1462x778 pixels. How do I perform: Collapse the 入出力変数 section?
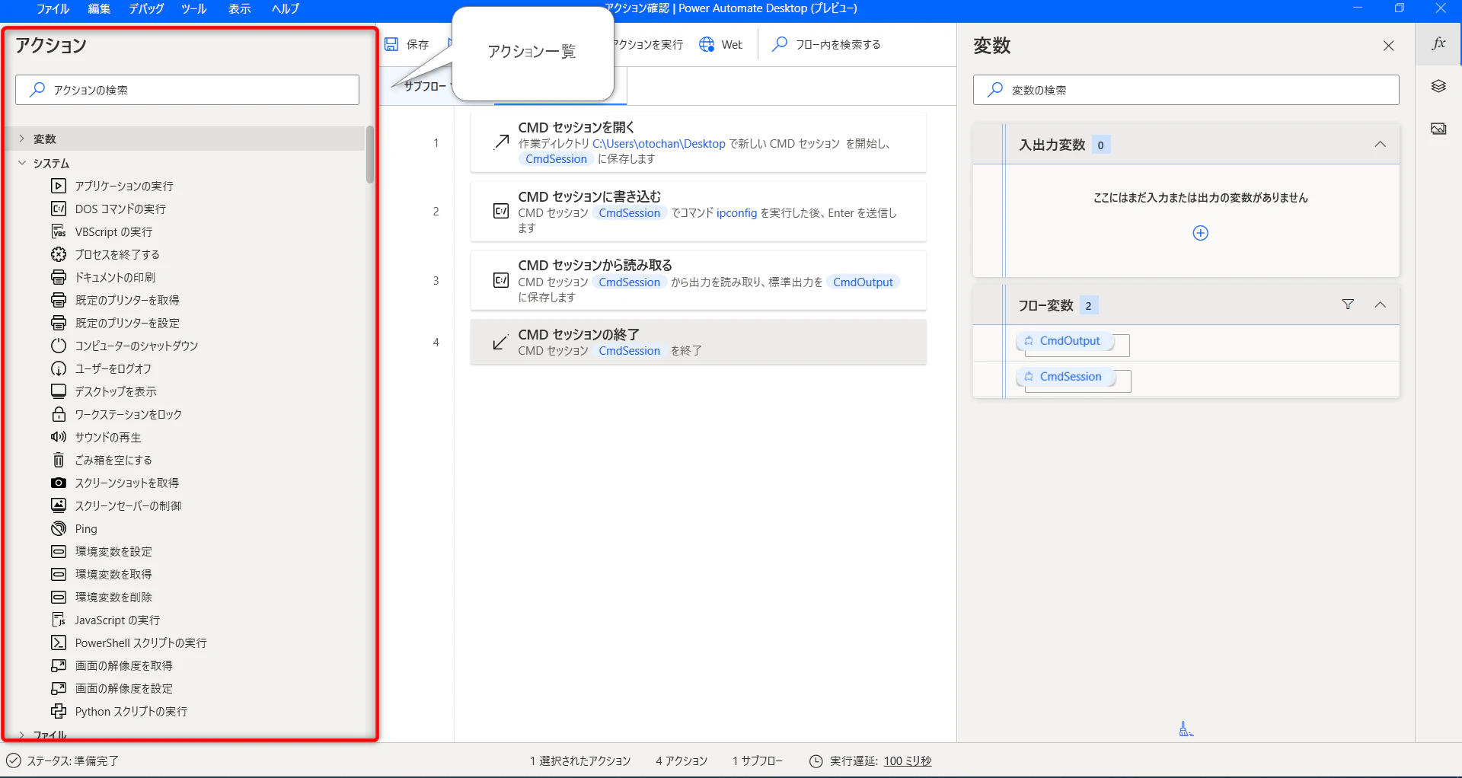[x=1380, y=145]
